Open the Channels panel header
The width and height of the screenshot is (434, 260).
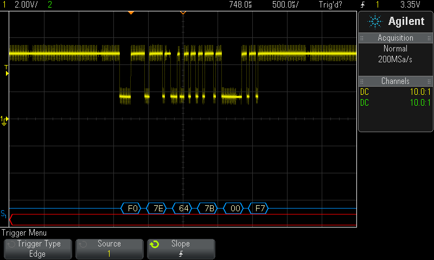click(x=395, y=81)
